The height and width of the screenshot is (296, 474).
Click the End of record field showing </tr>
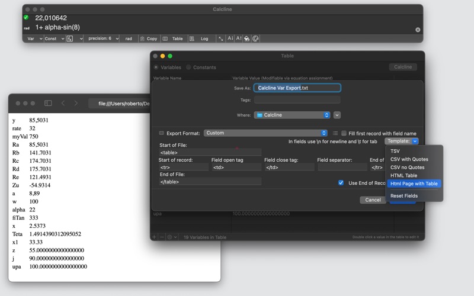point(377,167)
